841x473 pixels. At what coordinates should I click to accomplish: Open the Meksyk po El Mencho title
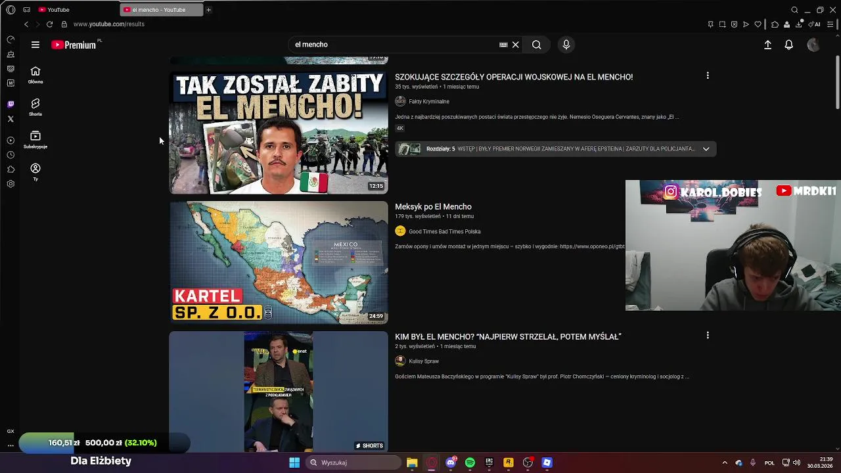click(x=433, y=207)
